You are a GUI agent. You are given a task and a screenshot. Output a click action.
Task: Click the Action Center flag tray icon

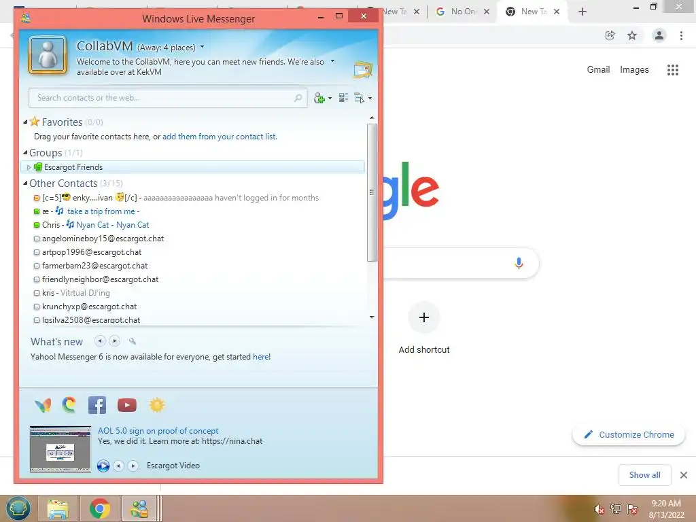(x=632, y=509)
